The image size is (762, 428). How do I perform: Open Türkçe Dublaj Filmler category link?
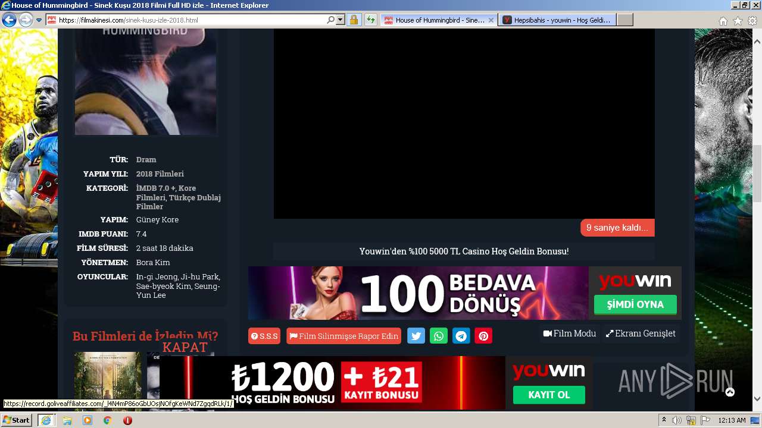tap(179, 202)
